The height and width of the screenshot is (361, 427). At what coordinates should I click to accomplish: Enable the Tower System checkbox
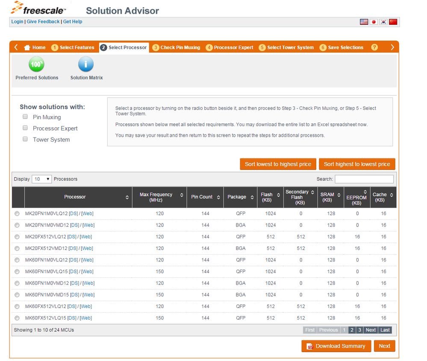pyautogui.click(x=25, y=139)
